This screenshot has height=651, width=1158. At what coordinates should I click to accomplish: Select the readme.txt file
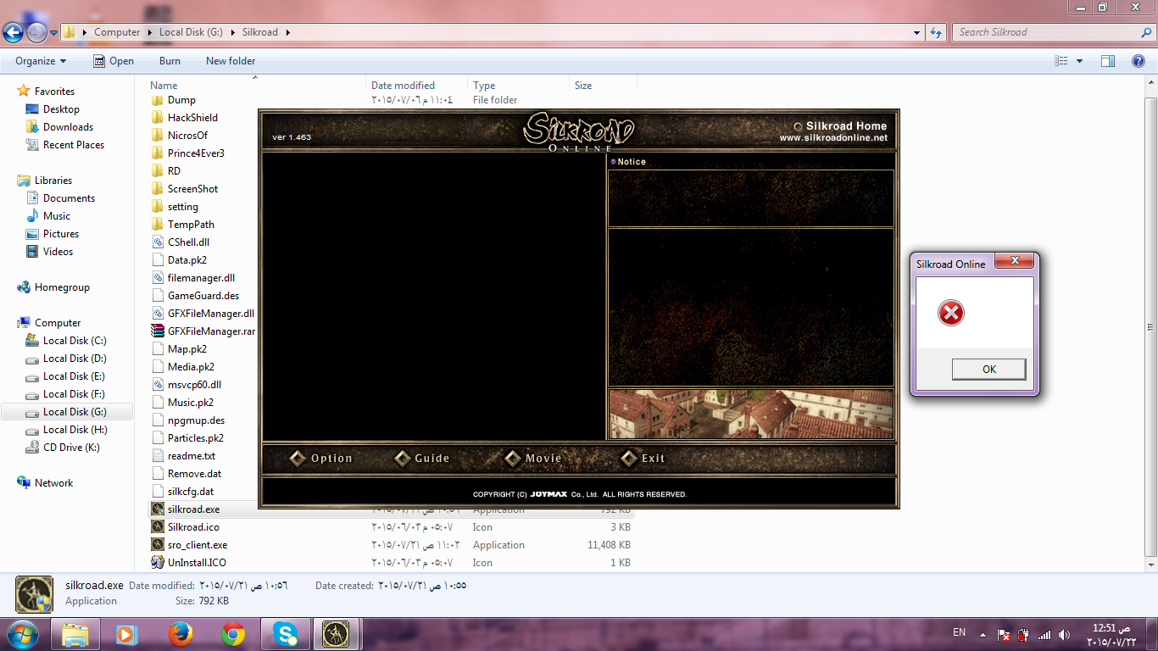pyautogui.click(x=192, y=456)
